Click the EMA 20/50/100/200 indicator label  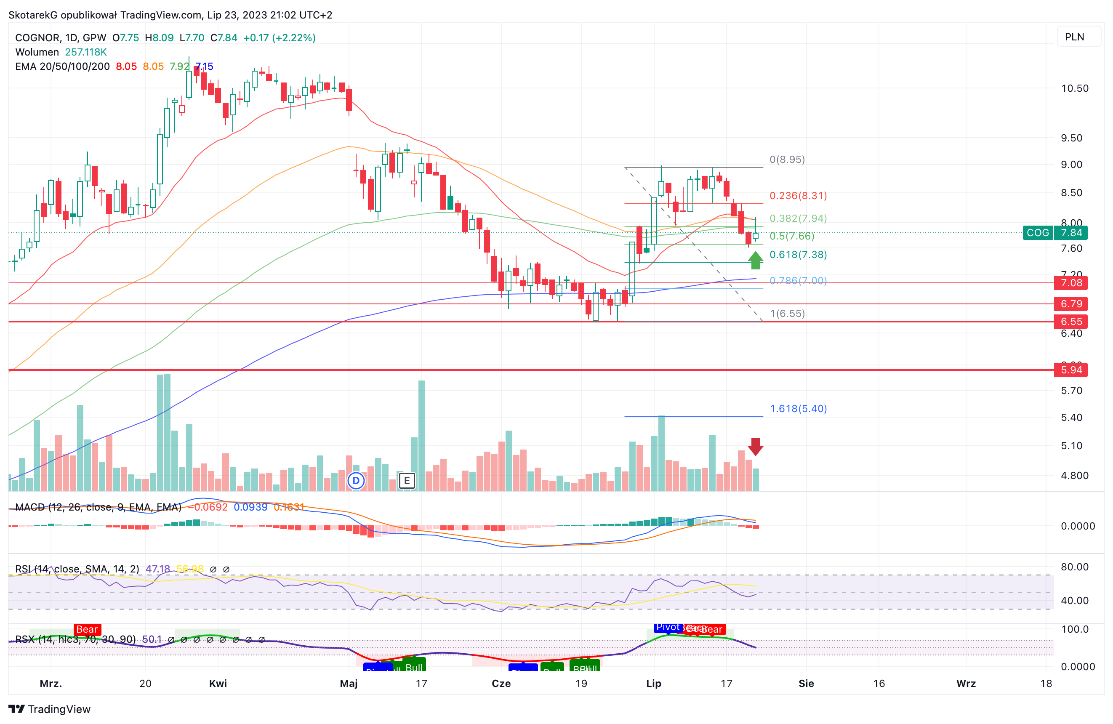[62, 67]
